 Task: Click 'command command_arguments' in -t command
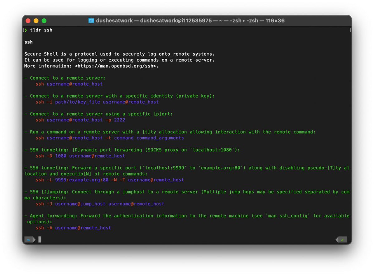point(149,138)
